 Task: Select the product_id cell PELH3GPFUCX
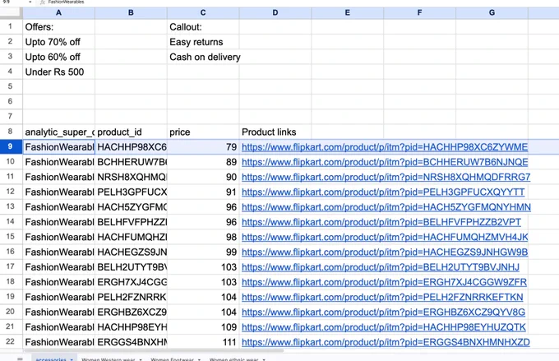[x=131, y=192]
